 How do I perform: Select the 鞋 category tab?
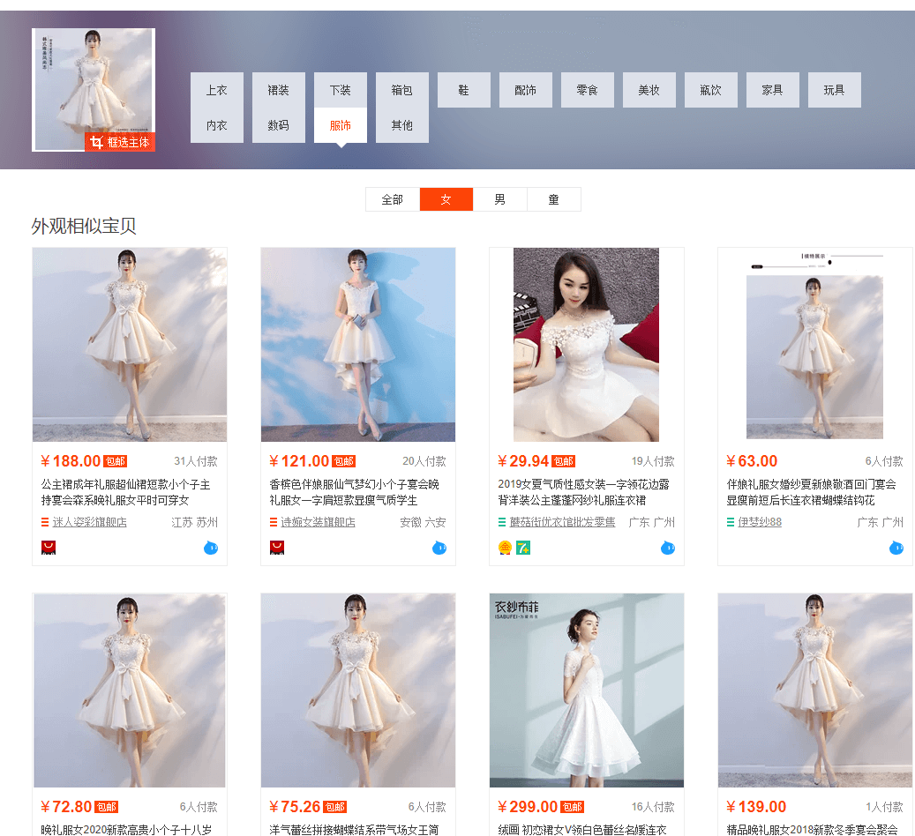(464, 90)
